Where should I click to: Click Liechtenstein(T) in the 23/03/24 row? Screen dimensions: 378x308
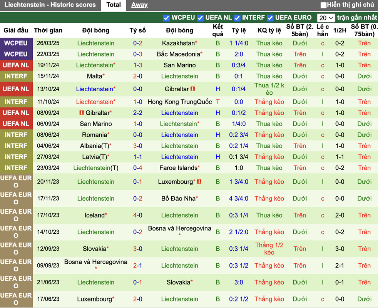point(96,168)
